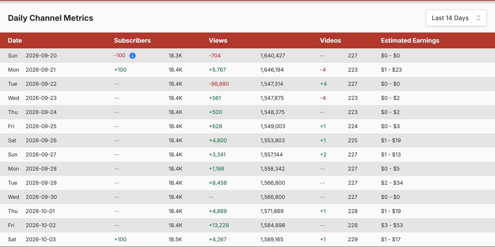Click the 18.3K subscriber count
The width and height of the screenshot is (495, 247).
coord(175,56)
